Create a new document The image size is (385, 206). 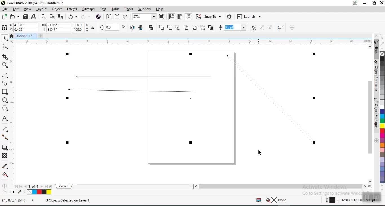tap(4, 17)
